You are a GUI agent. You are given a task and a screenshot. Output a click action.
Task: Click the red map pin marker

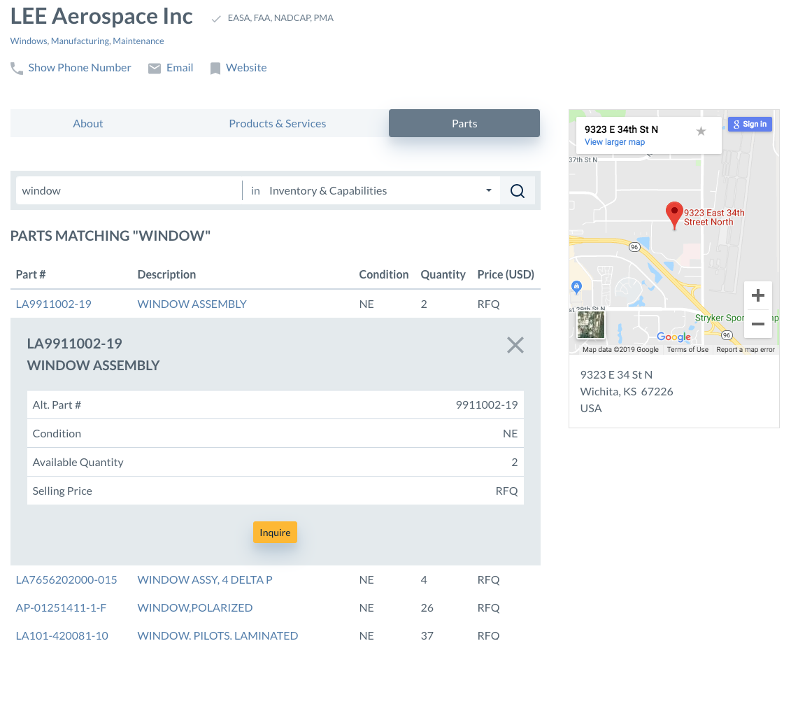pos(674,214)
